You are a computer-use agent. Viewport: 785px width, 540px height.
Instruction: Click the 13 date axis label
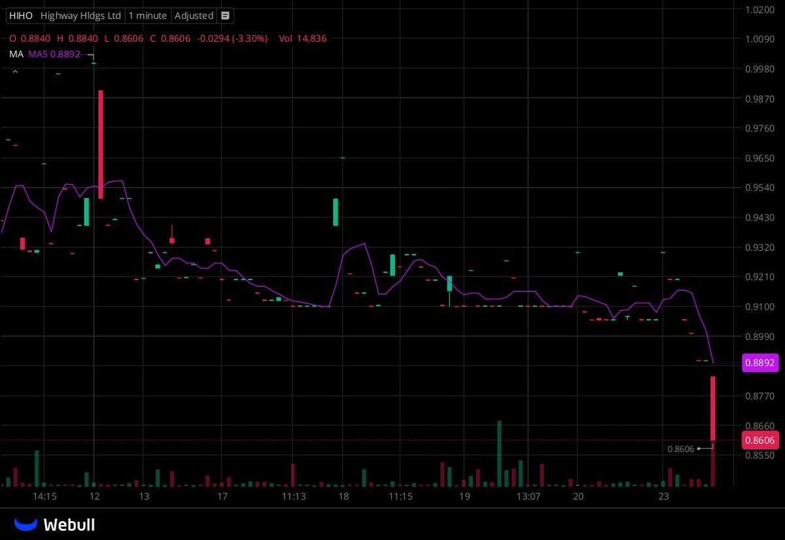pos(144,497)
